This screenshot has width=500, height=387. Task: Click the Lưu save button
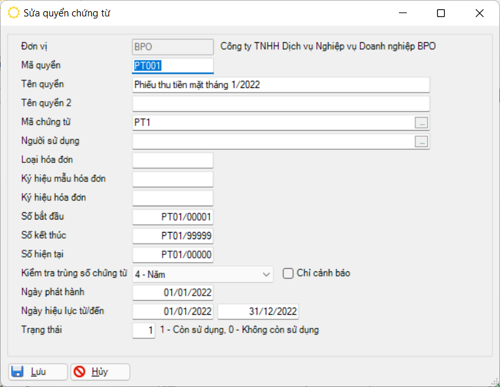[37, 372]
